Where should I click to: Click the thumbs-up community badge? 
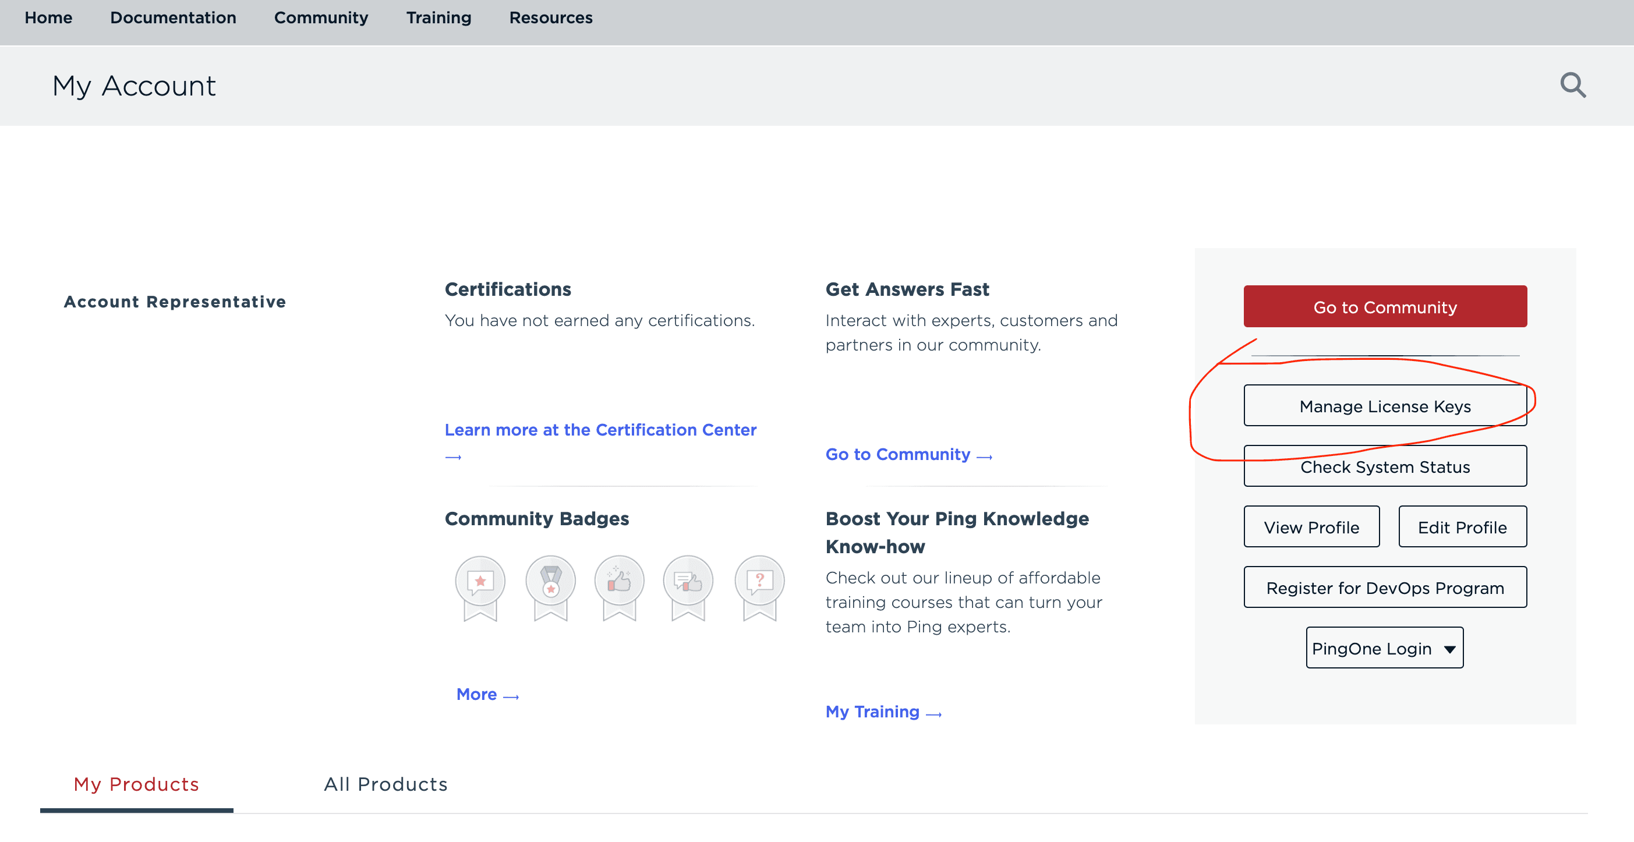coord(619,588)
